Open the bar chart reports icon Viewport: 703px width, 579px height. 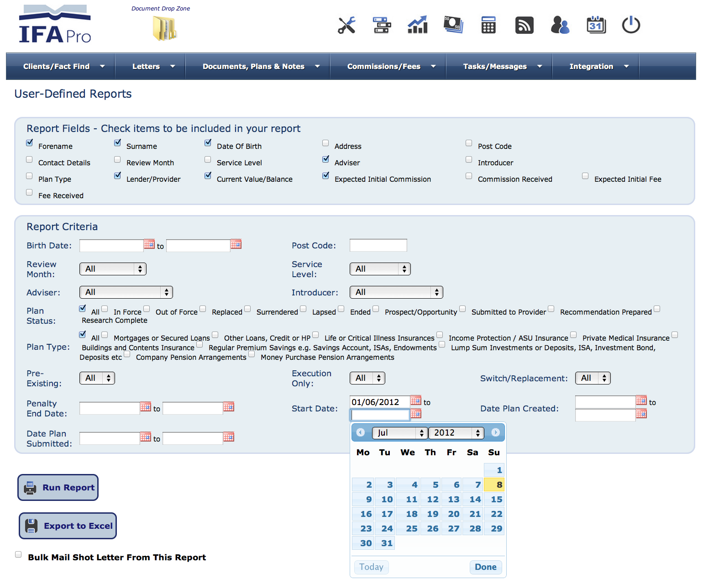tap(418, 25)
